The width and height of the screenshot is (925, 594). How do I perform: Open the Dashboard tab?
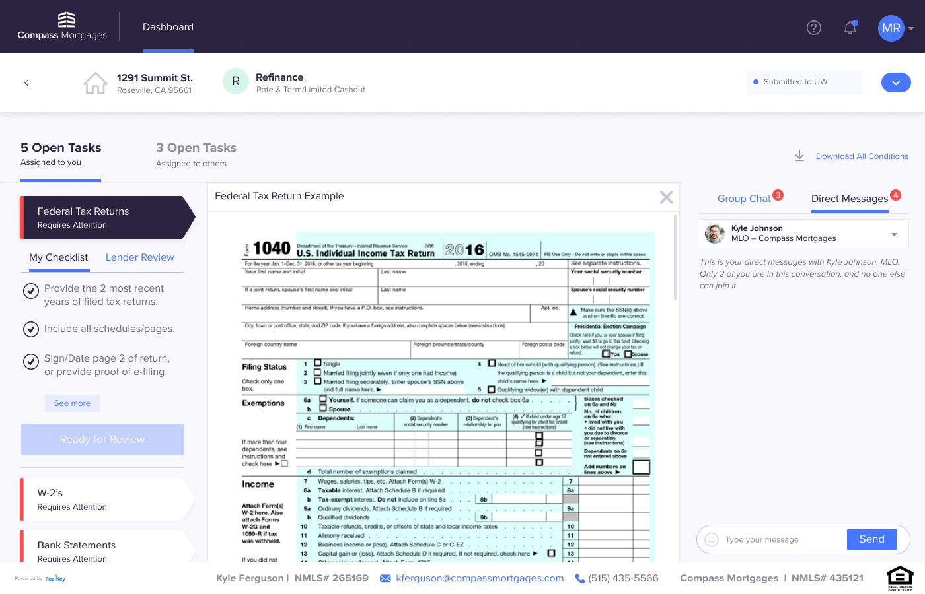tap(168, 27)
